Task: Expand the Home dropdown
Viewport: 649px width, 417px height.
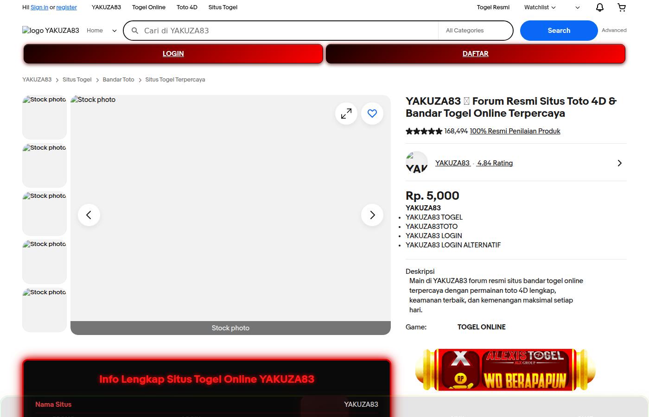Action: click(115, 31)
